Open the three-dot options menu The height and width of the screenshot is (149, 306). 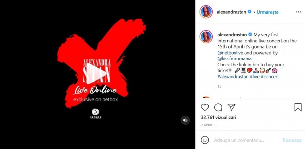pos(298,12)
